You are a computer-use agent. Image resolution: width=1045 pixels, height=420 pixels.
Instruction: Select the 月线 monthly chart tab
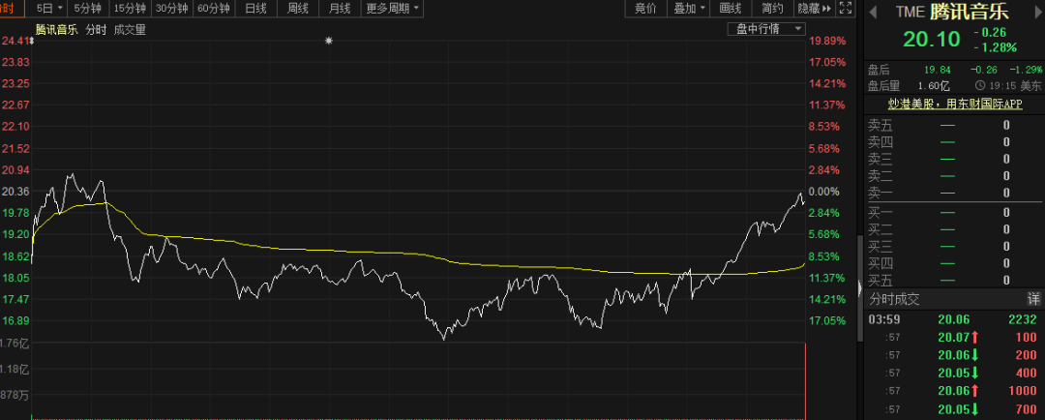pyautogui.click(x=340, y=9)
